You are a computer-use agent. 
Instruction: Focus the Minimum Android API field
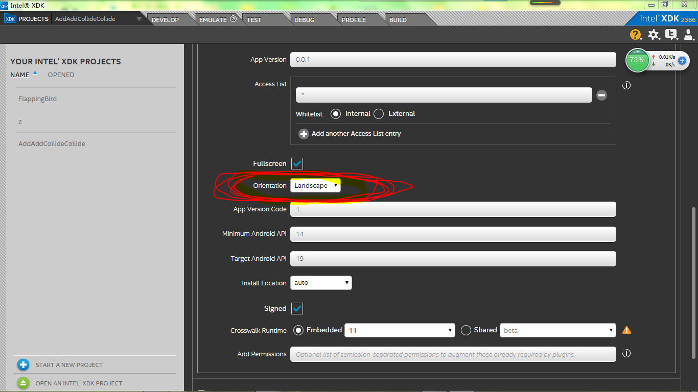click(453, 234)
